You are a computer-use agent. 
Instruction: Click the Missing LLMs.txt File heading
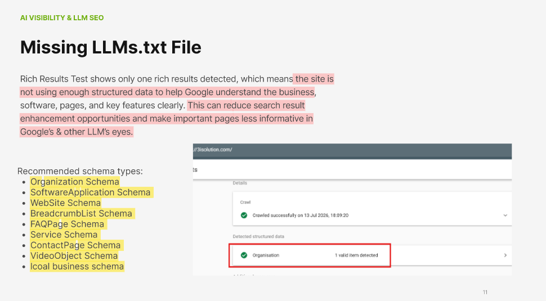coord(111,47)
